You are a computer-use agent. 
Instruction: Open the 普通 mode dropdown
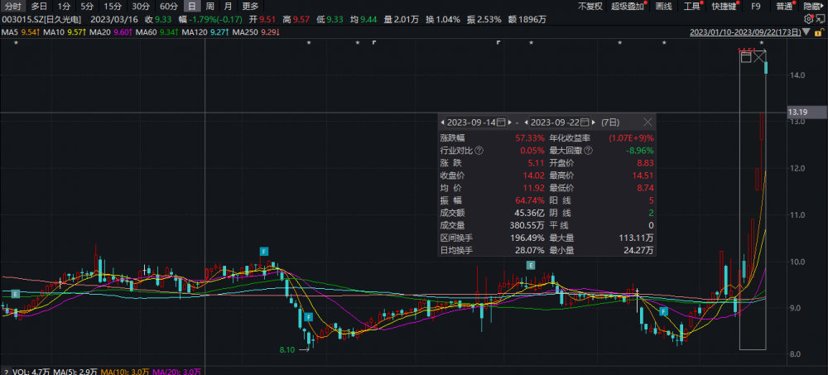(785, 7)
